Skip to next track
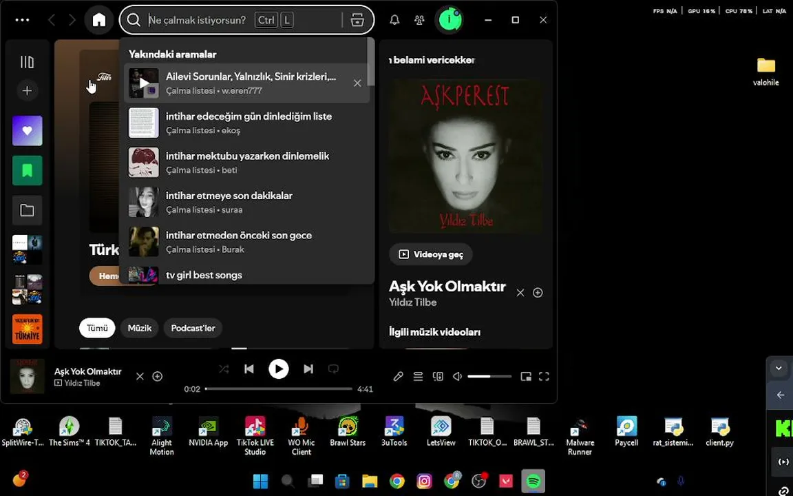793x496 pixels. (308, 369)
